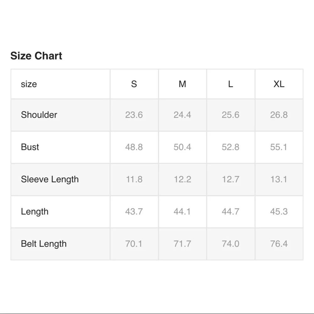Select the Belt Length value 70.1
The height and width of the screenshot is (314, 314).
134,244
